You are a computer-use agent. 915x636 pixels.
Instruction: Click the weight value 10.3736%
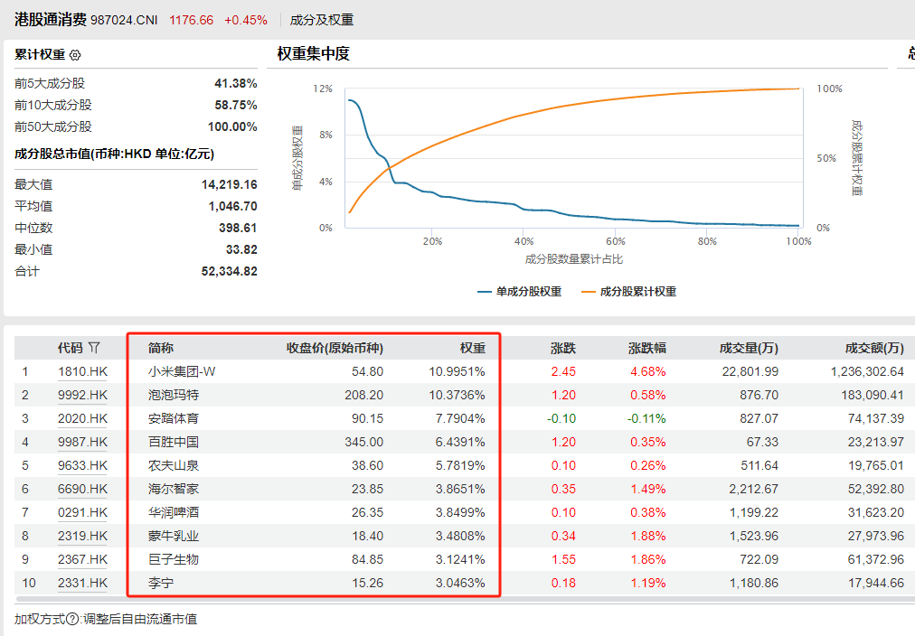457,395
